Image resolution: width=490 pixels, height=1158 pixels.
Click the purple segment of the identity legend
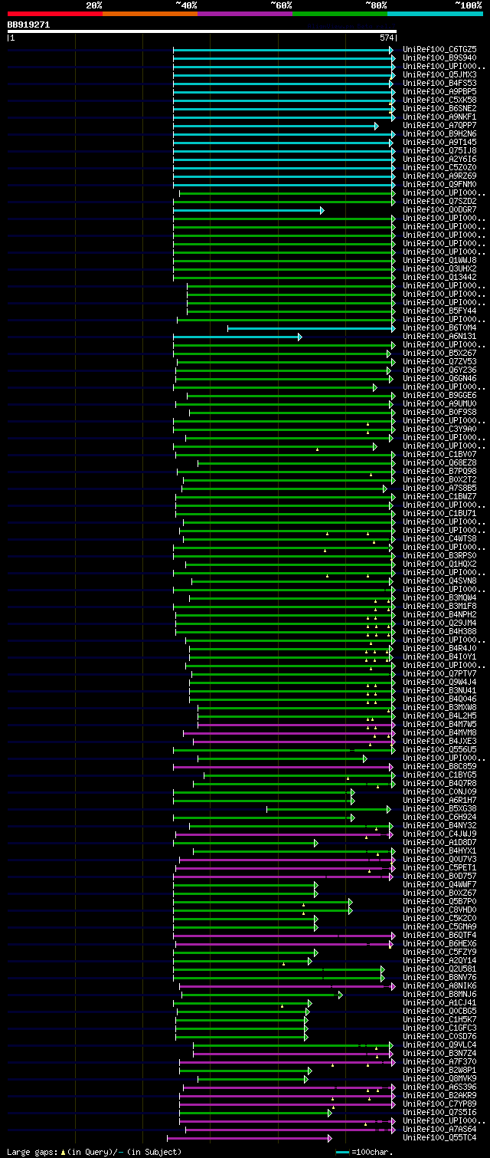(245, 14)
